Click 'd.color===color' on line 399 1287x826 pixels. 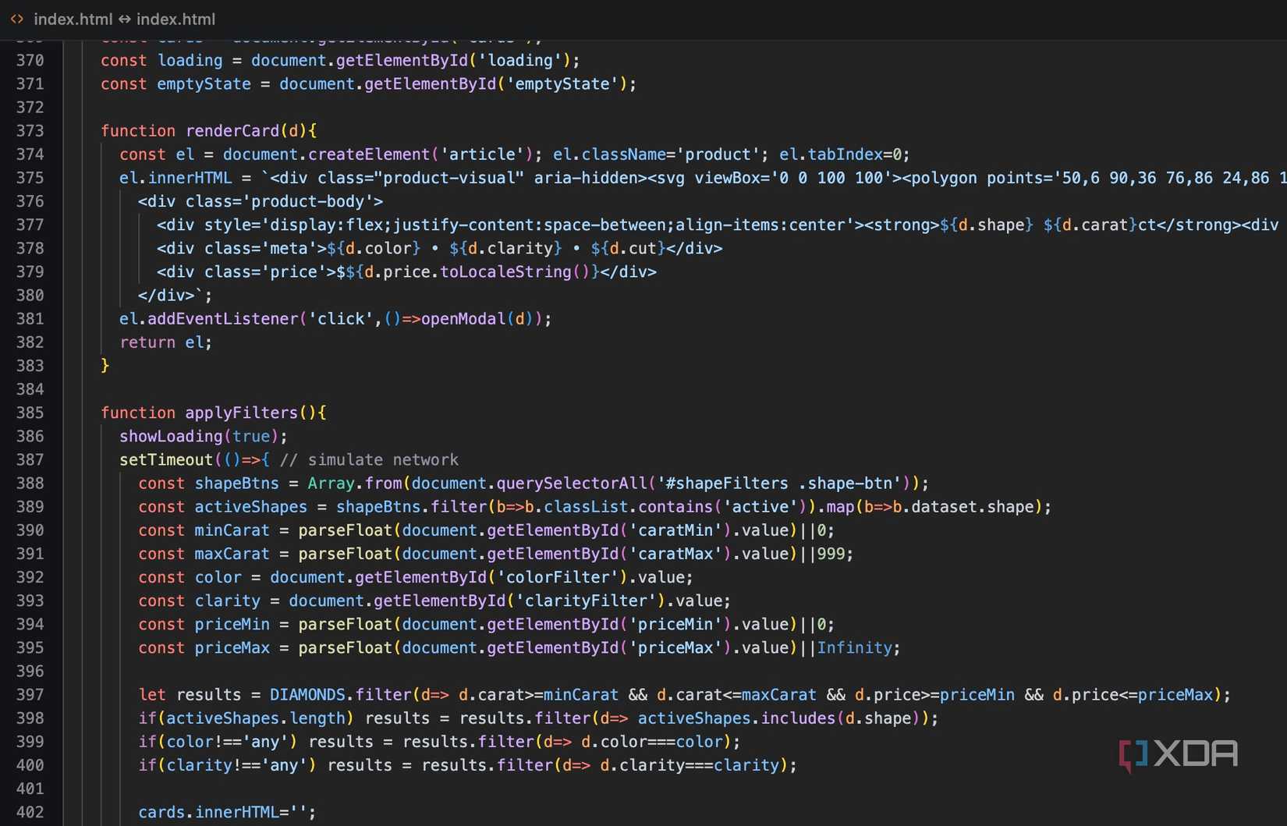(x=651, y=742)
